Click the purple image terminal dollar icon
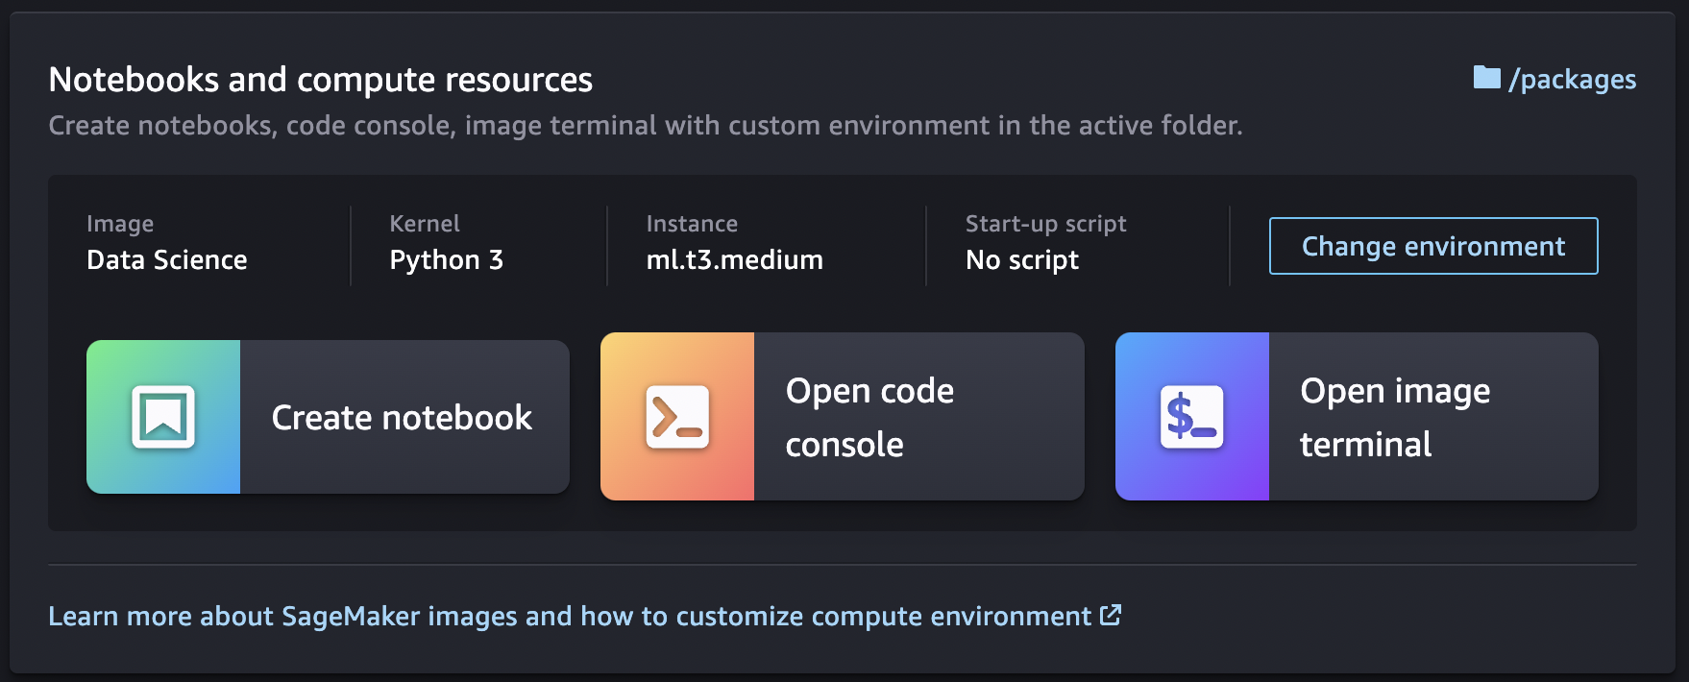 [1191, 417]
